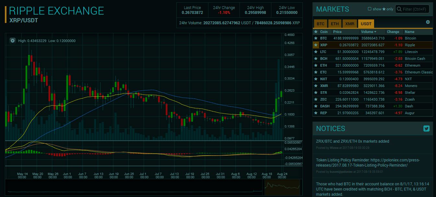Open the Bitcoin market row
This screenshot has width=436, height=197.
[x=373, y=38]
